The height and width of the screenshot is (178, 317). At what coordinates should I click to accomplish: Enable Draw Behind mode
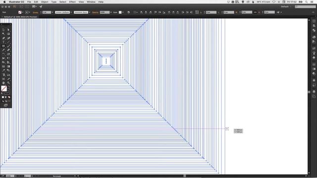6,101
